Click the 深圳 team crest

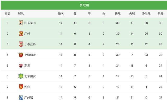[x=21, y=66]
